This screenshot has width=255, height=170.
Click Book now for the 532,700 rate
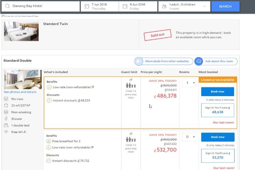(218, 137)
